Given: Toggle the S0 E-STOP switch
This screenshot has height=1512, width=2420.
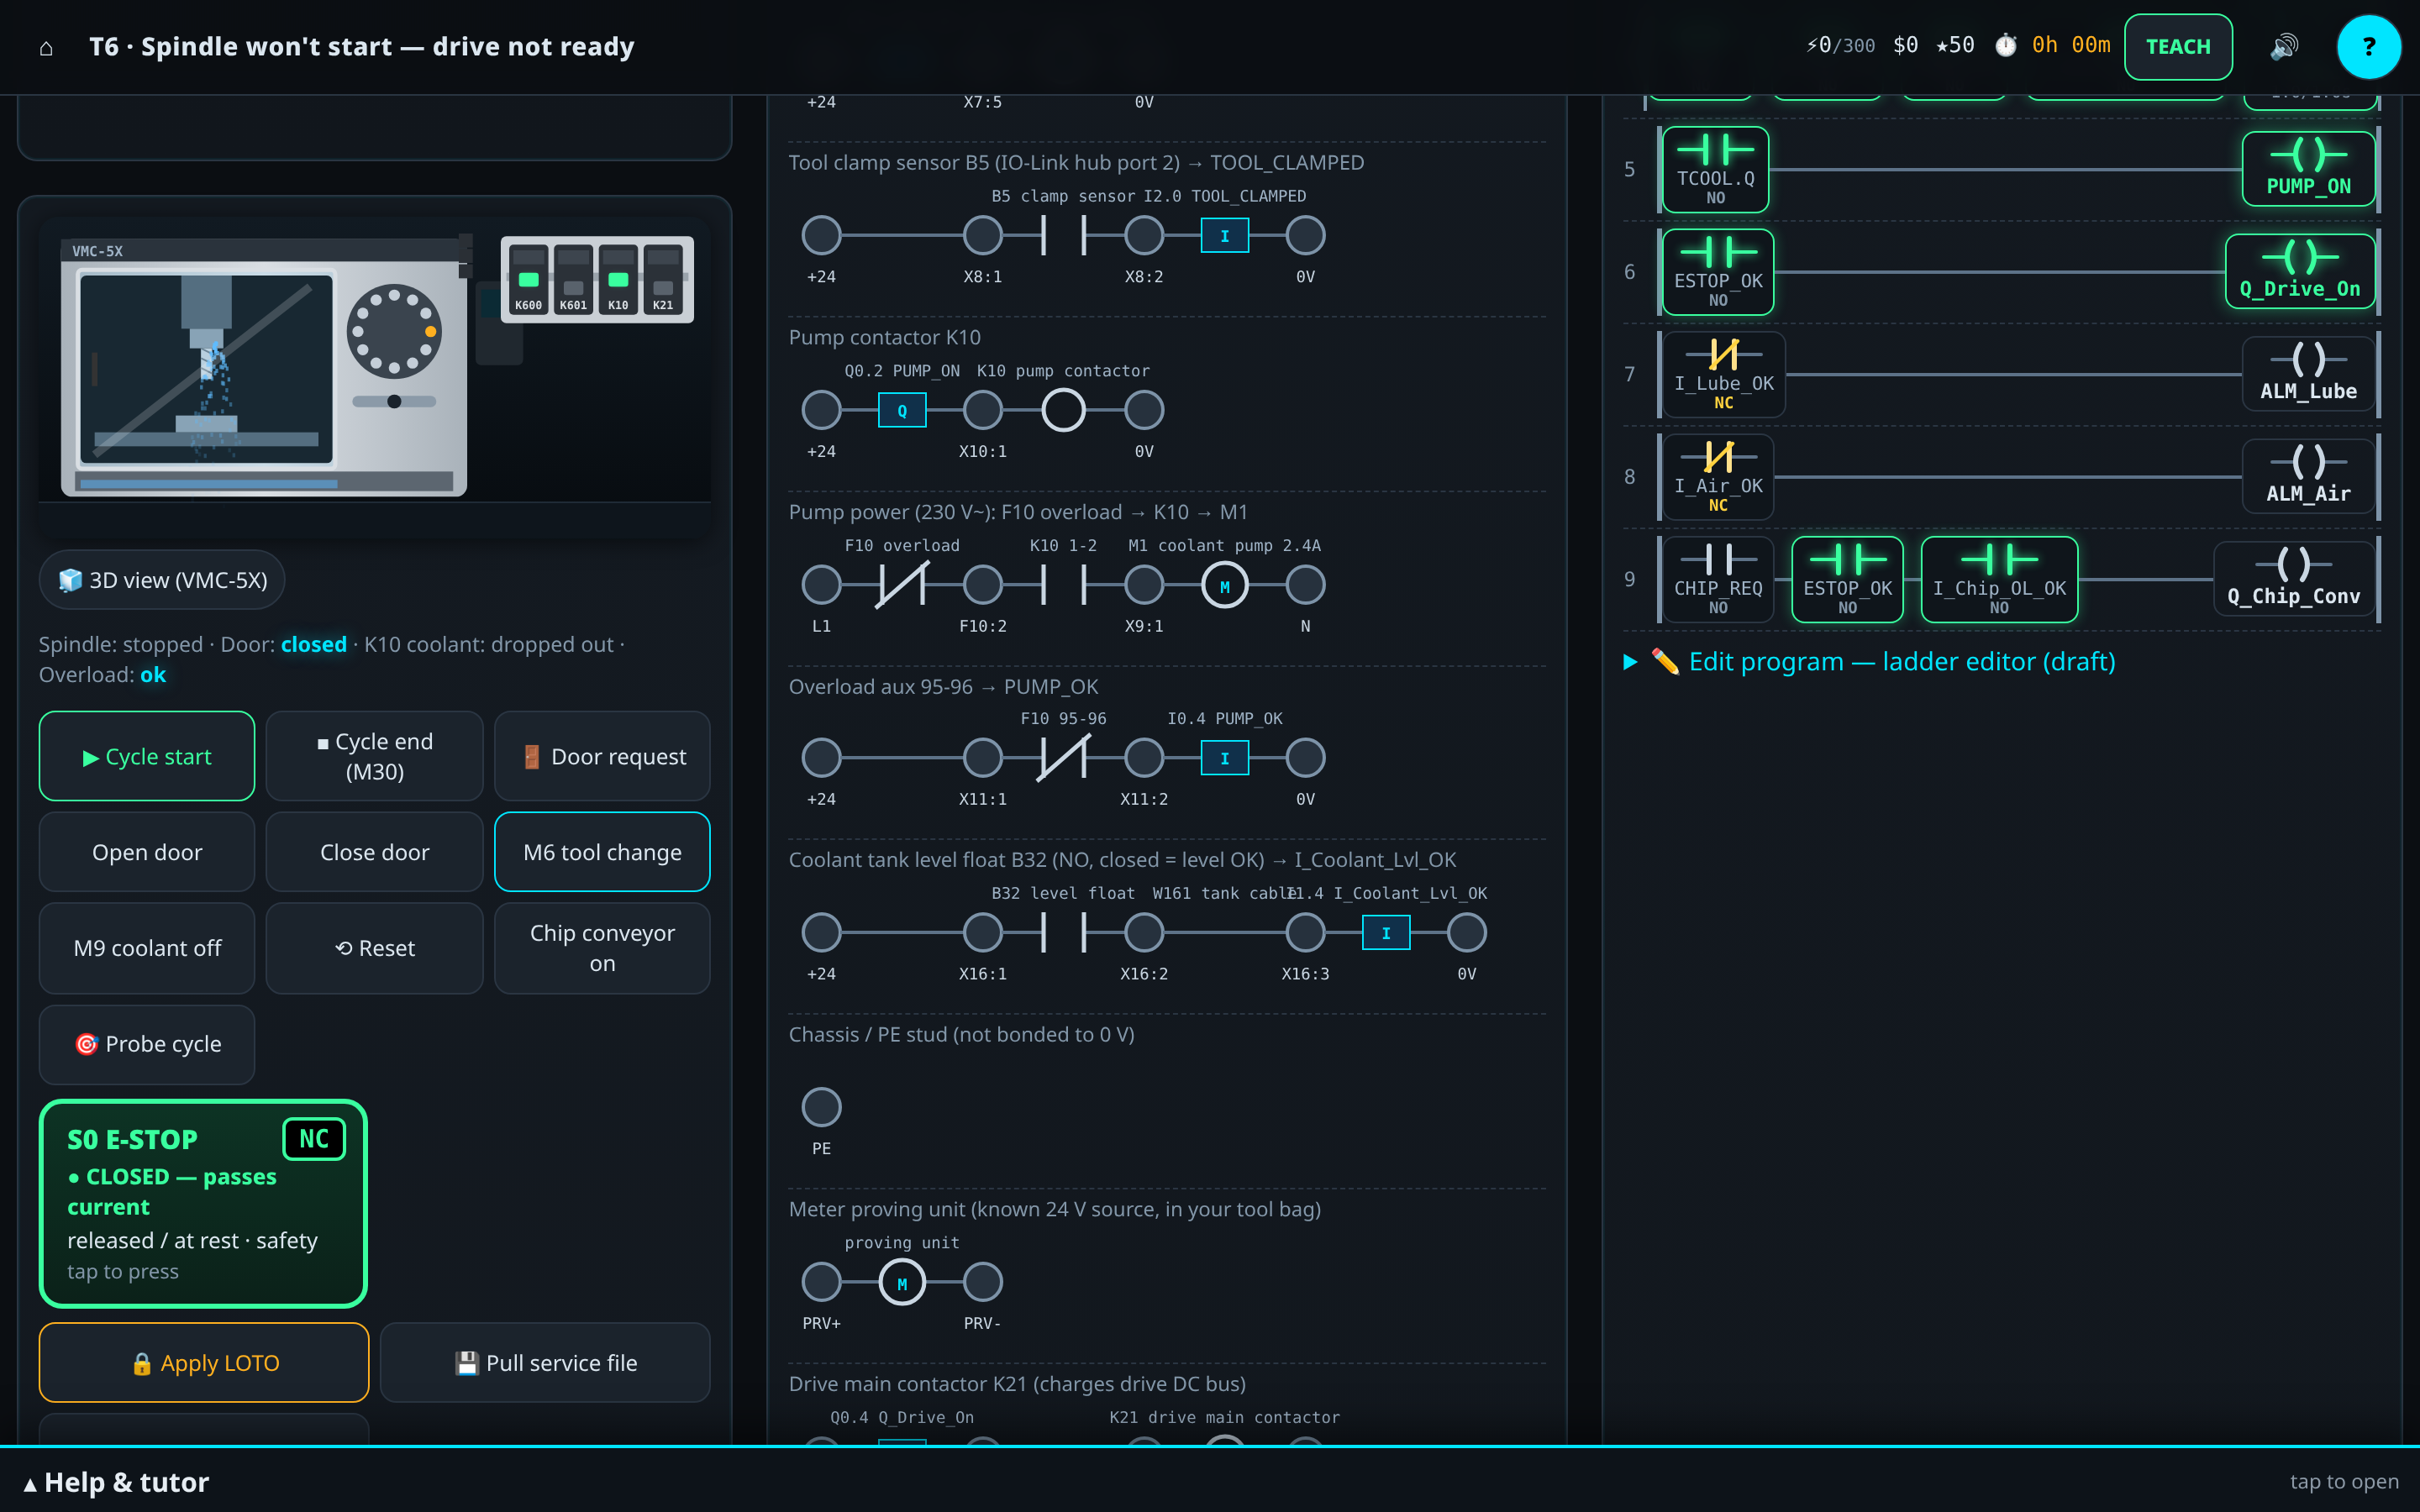Looking at the screenshot, I should [x=203, y=1204].
